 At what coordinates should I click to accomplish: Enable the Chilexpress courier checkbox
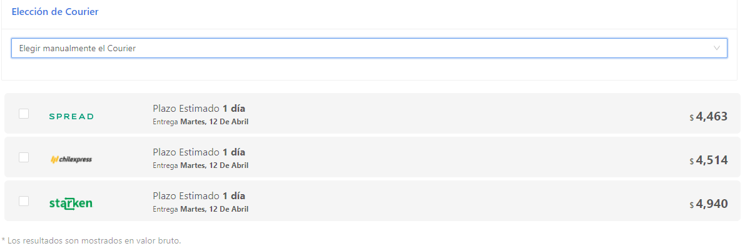coord(24,157)
